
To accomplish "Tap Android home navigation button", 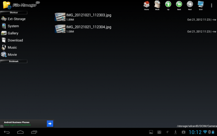I will (20, 132).
